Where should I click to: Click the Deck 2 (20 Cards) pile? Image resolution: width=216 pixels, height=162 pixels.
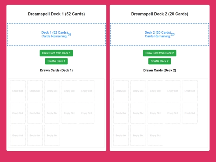point(160,34)
